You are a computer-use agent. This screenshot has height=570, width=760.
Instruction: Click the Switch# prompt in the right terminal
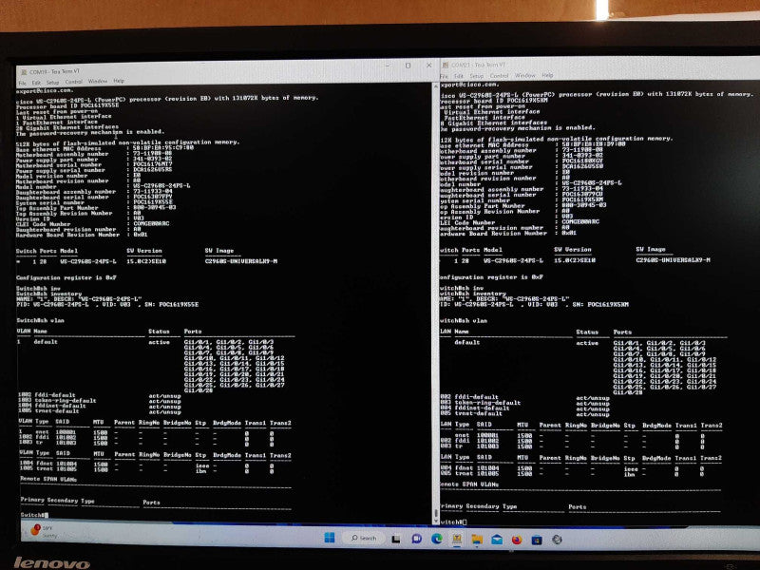pyautogui.click(x=450, y=522)
